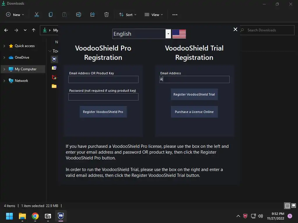Open the Windows Start menu
Image resolution: width=298 pixels, height=223 pixels.
pos(9,216)
